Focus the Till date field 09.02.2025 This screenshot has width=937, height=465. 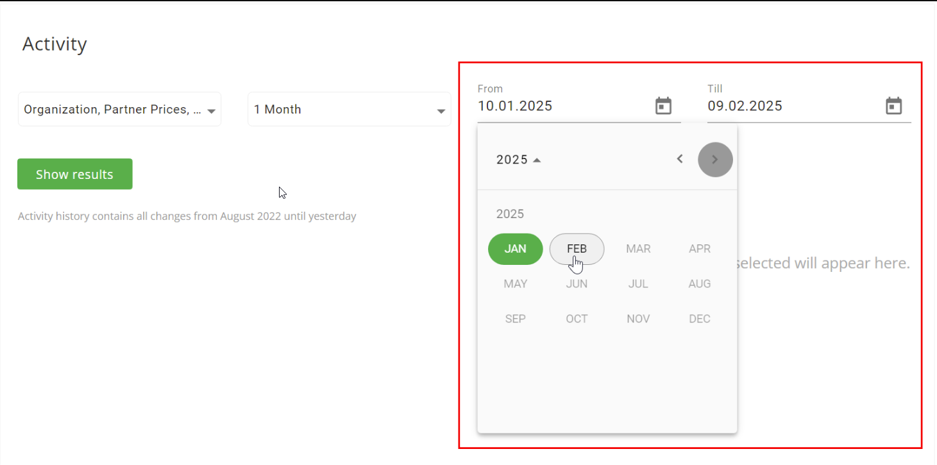[794, 106]
